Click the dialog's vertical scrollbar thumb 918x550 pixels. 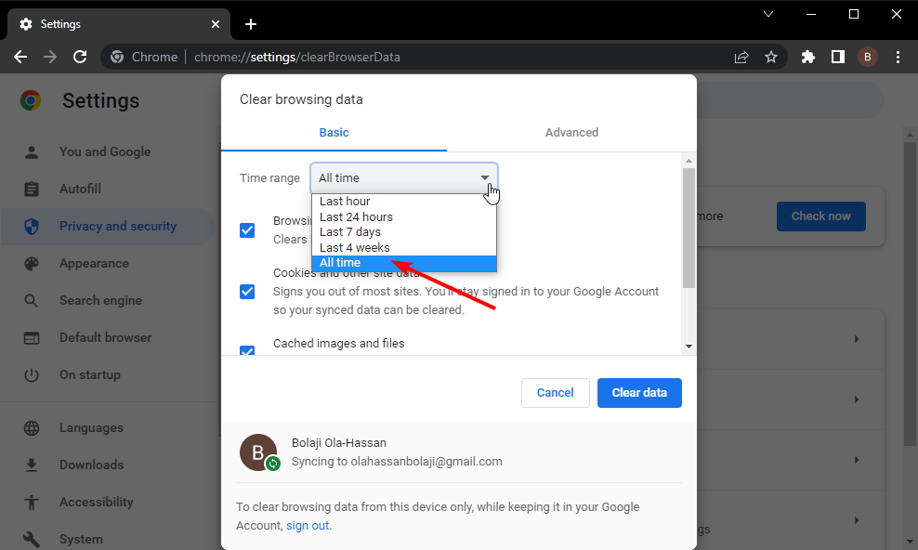click(x=688, y=229)
